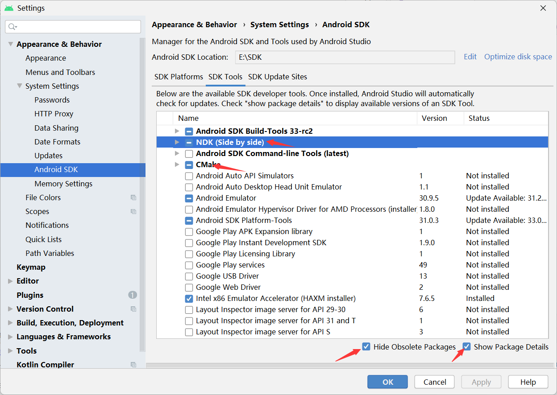Screen dimensions: 557x395
Task: Open Menus and Toolbars settings
Action: coord(60,72)
